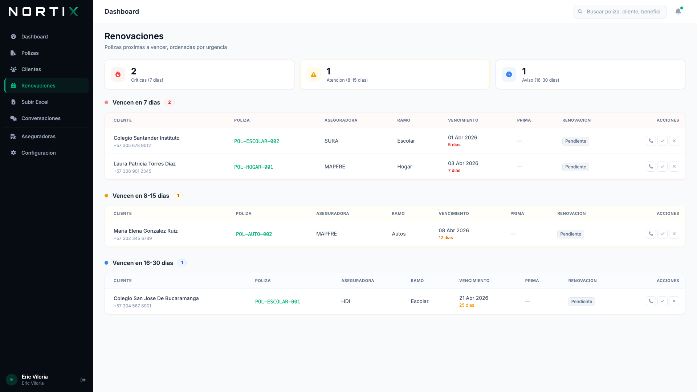This screenshot has width=697, height=392.
Task: Click phone icon on Maria Elena Gonzalez Ruiz row
Action: [651, 234]
